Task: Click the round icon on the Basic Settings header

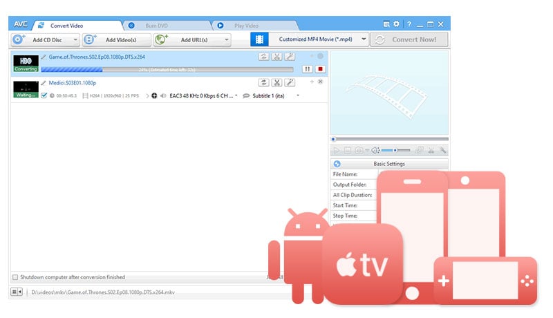Action: point(337,164)
